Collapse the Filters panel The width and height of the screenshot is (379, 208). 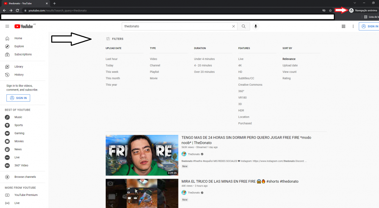(114, 39)
